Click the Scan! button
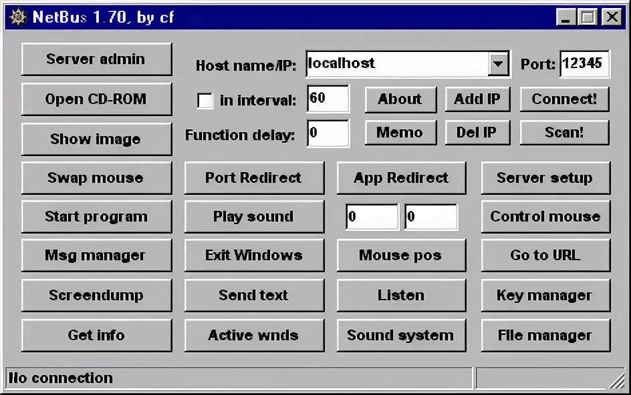 [565, 133]
